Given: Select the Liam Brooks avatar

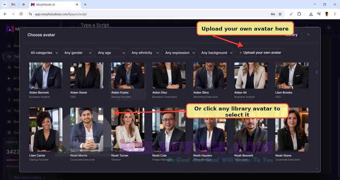Looking at the screenshot, I should tap(292, 75).
